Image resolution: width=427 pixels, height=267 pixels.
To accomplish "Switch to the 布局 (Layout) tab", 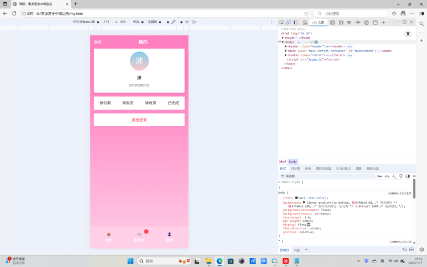I will click(307, 169).
